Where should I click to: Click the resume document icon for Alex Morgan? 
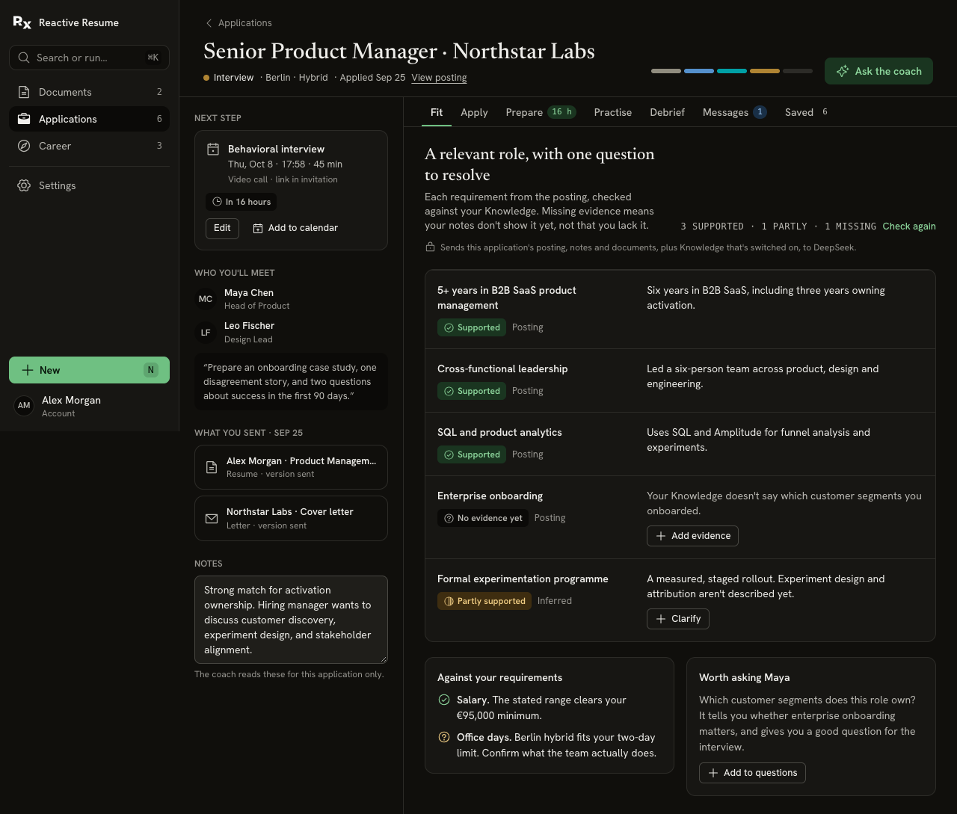[212, 467]
